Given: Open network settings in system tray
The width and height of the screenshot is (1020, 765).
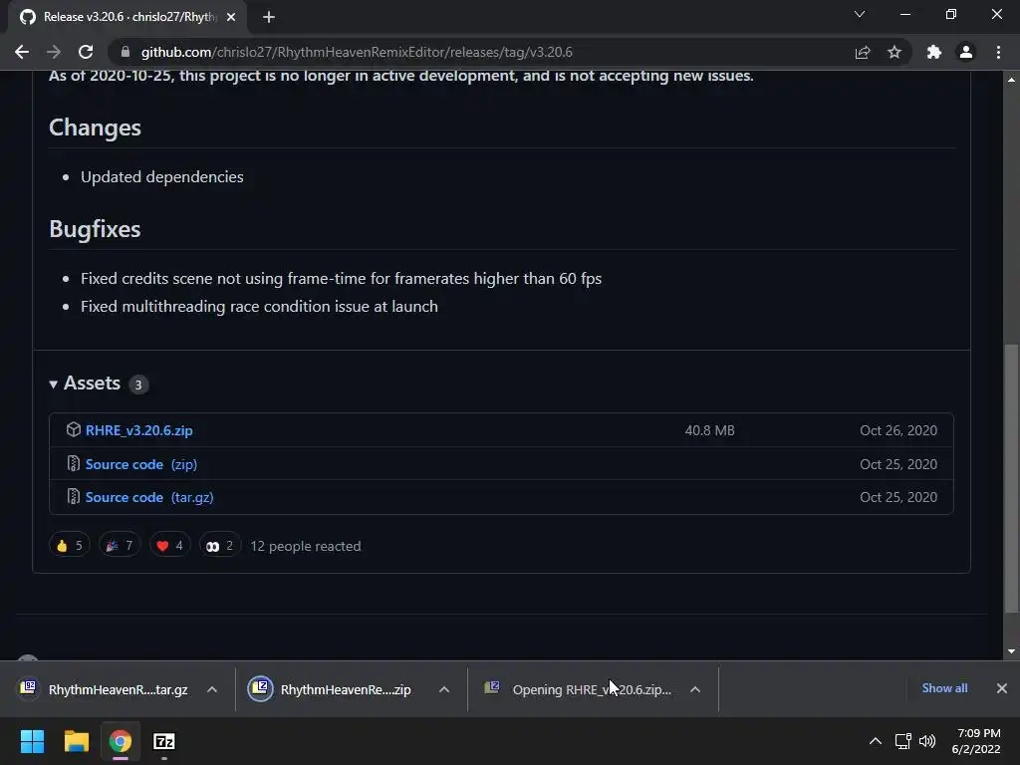Looking at the screenshot, I should tap(902, 741).
